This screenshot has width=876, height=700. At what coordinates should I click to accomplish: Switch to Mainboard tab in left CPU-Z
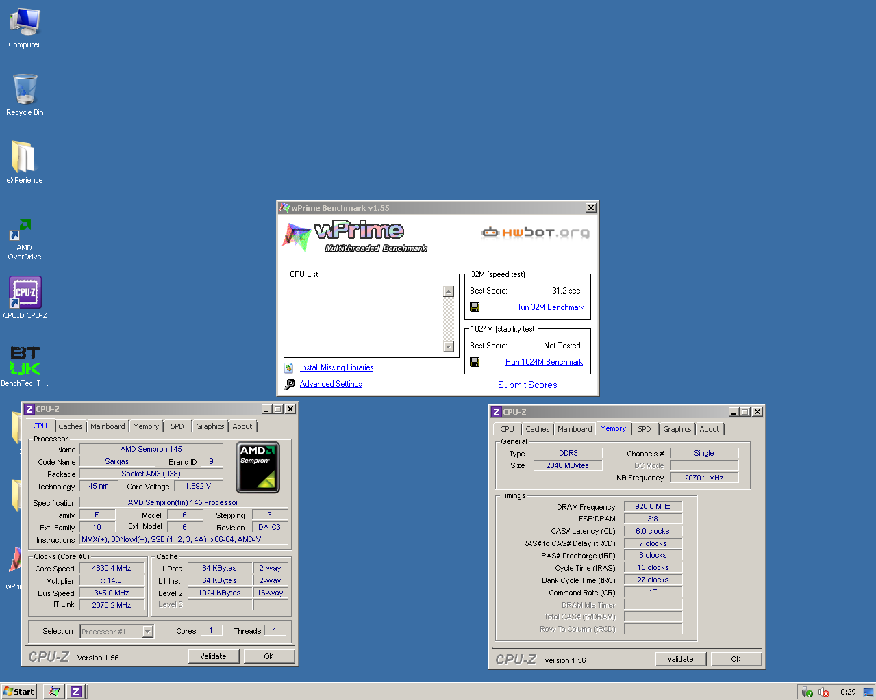pyautogui.click(x=108, y=426)
